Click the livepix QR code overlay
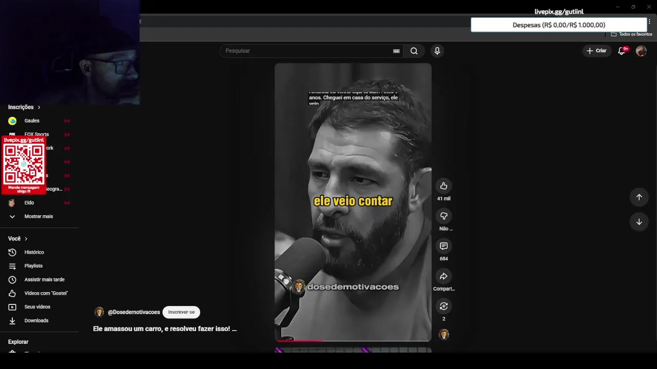This screenshot has width=657, height=369. pos(24,165)
